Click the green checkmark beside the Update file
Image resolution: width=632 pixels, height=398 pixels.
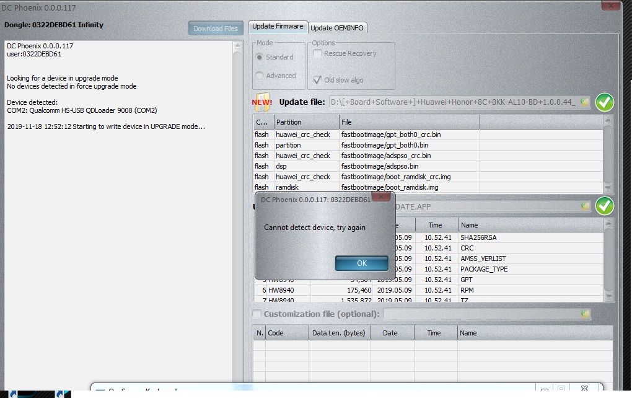tap(605, 102)
